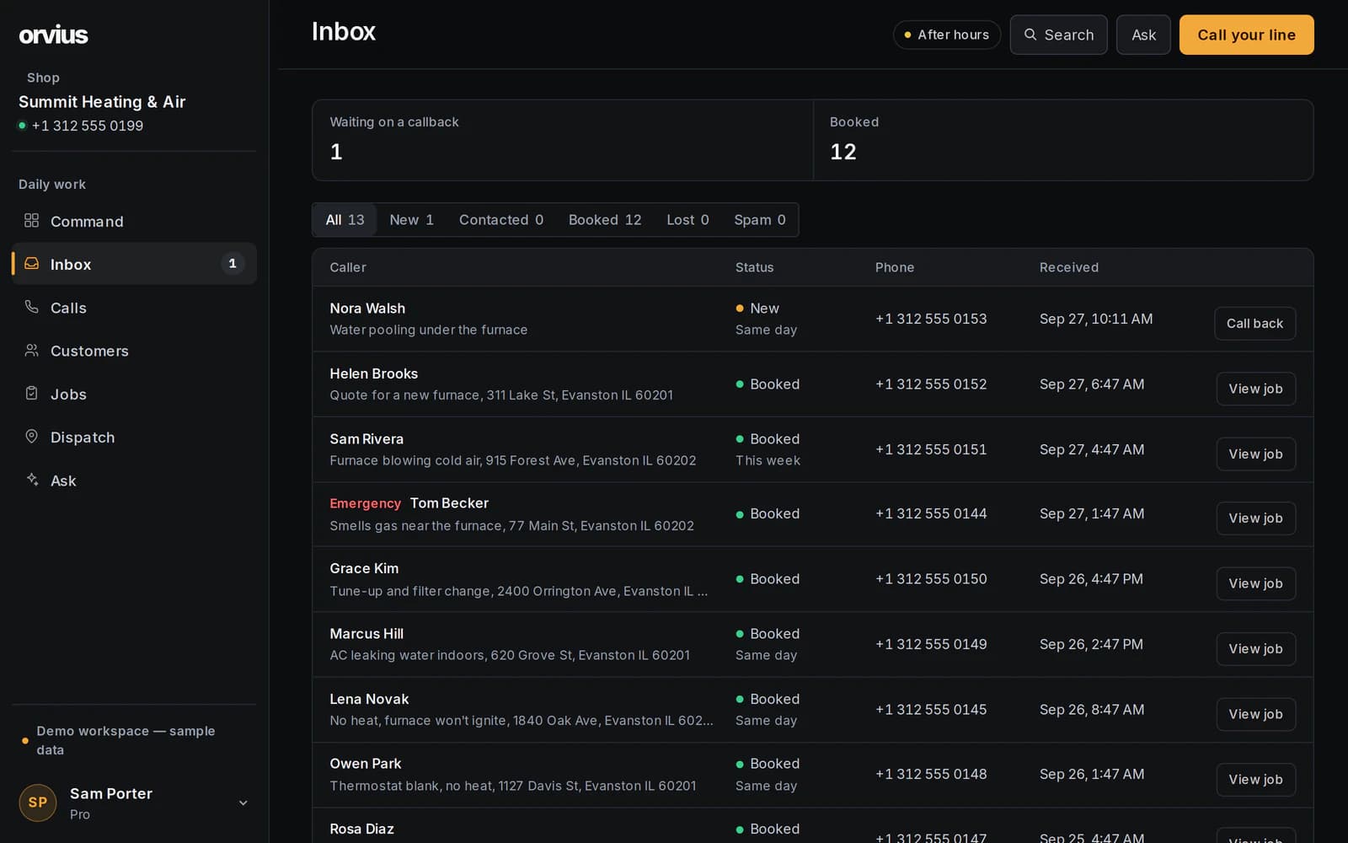Click the Customers people icon
This screenshot has width=1348, height=843.
[31, 350]
